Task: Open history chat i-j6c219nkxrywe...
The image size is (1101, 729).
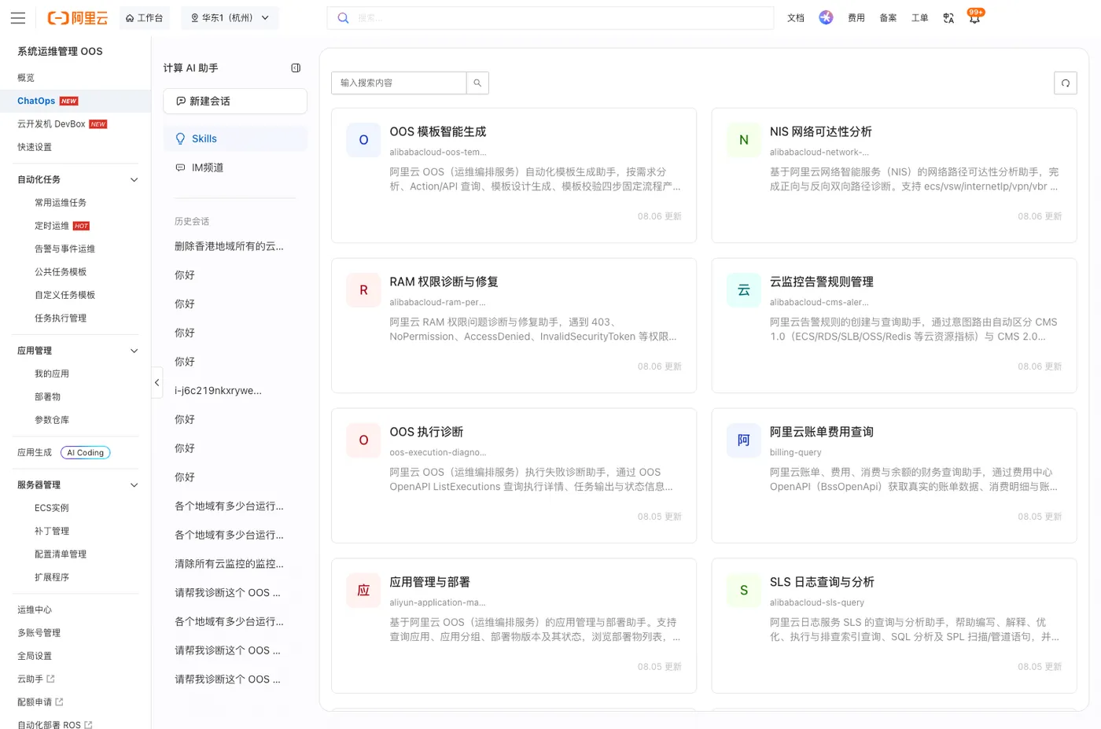Action: tap(218, 391)
